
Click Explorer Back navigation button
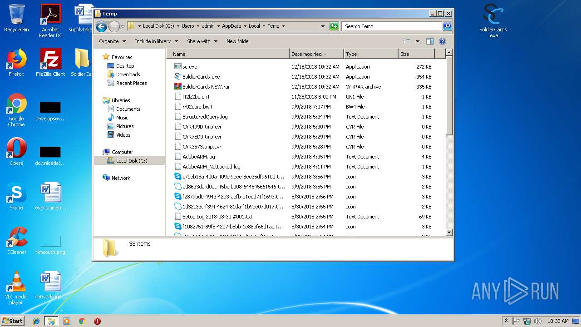101,26
